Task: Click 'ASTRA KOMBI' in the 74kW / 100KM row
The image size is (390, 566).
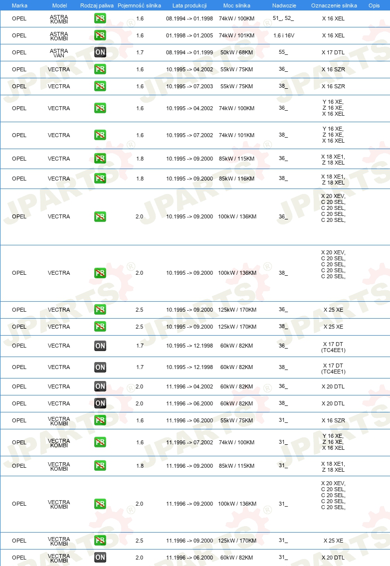Action: tap(59, 19)
